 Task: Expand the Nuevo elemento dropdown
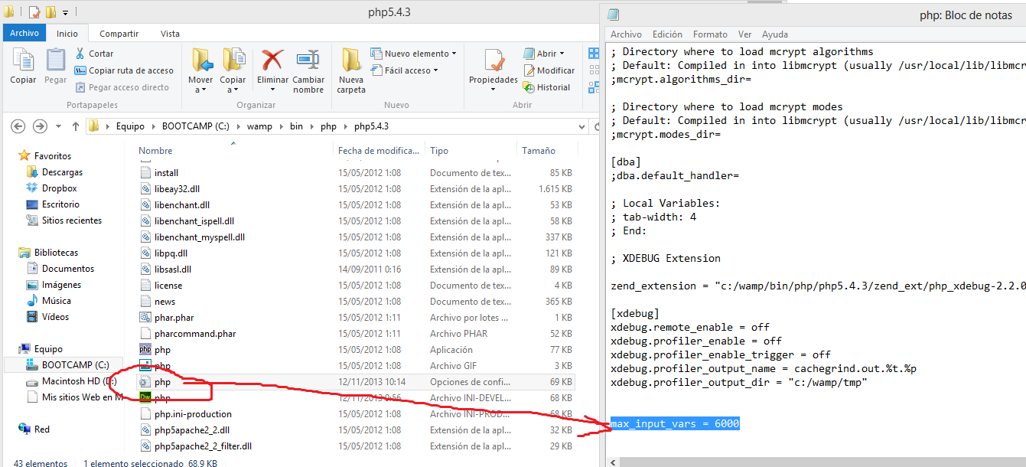click(413, 54)
